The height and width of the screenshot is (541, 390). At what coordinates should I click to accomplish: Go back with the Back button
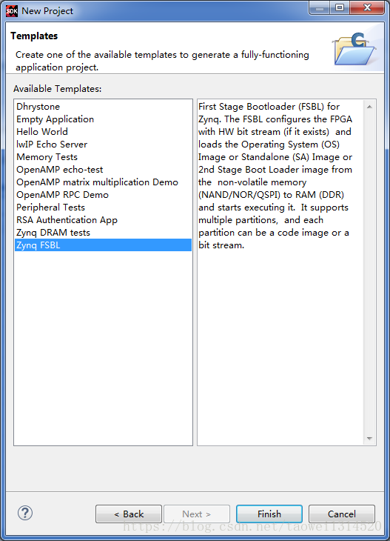coord(129,514)
